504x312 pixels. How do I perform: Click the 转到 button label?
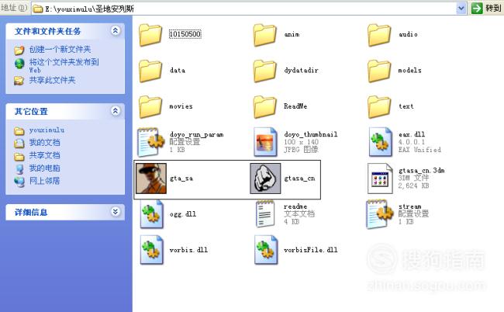pyautogui.click(x=493, y=8)
